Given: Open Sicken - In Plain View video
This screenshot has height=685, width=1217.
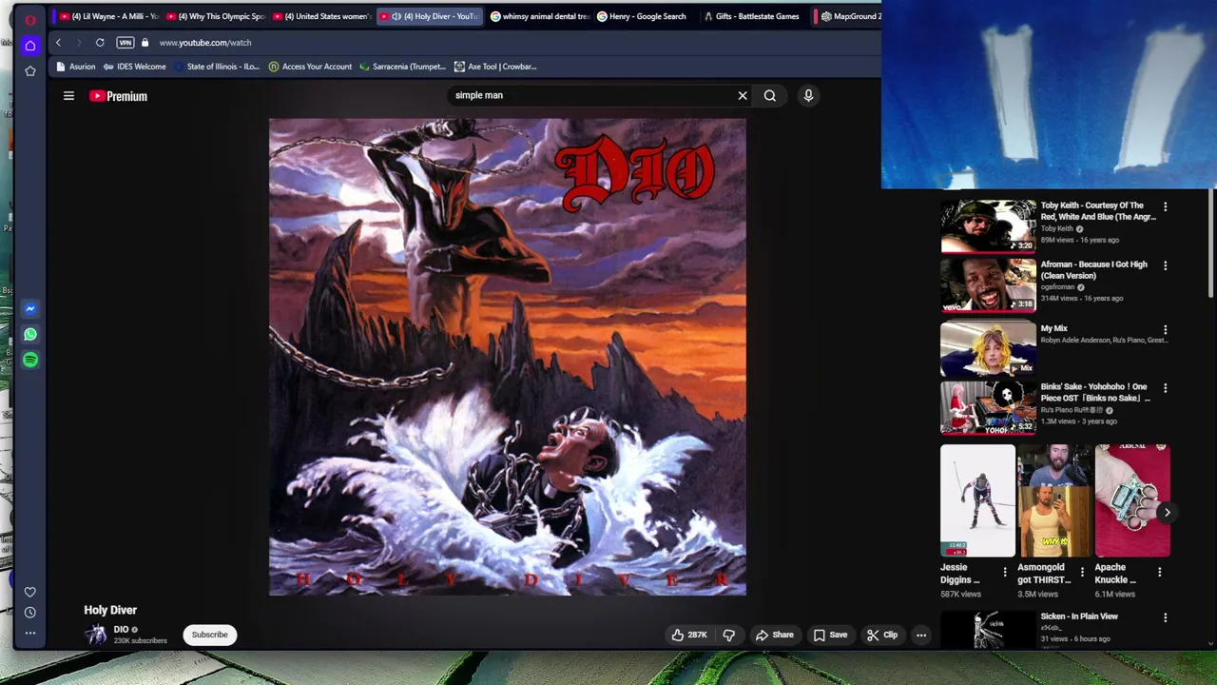Looking at the screenshot, I should (988, 630).
